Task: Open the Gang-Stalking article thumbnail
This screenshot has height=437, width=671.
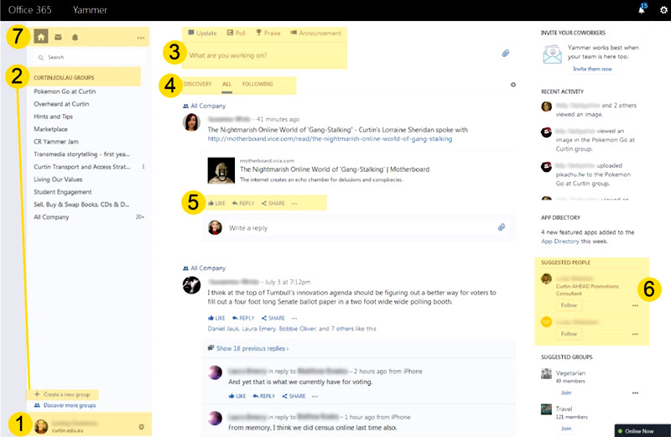Action: pyautogui.click(x=221, y=170)
